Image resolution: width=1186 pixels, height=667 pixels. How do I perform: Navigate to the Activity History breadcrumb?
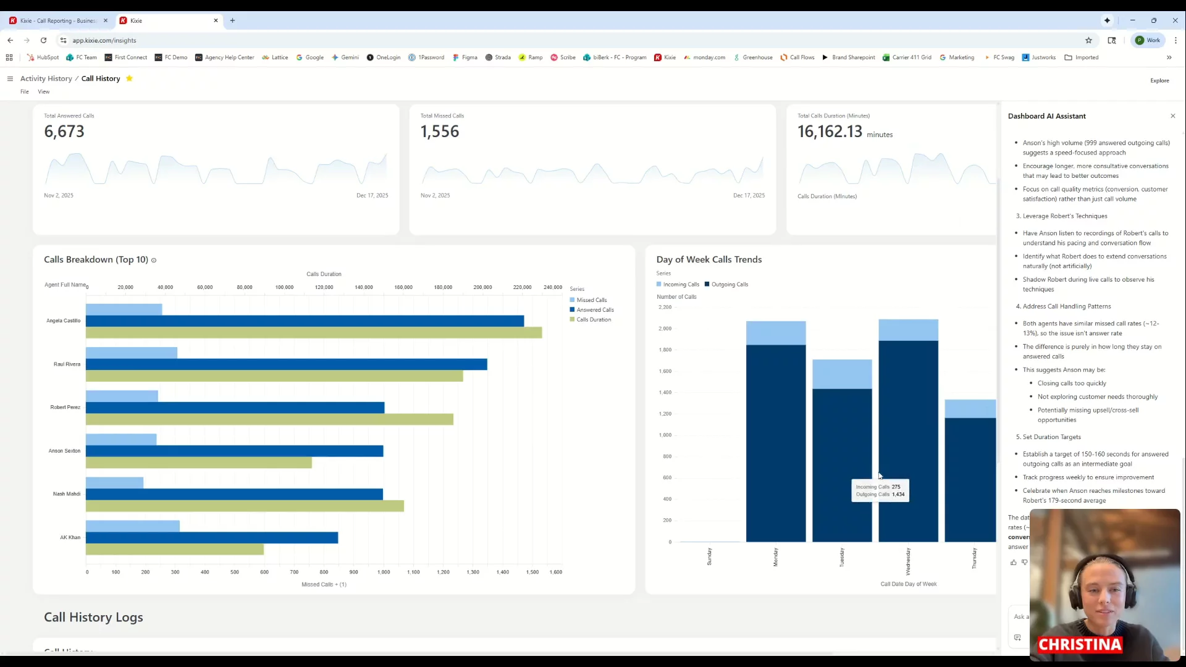(x=46, y=78)
